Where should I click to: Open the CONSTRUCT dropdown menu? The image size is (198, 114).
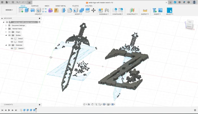pyautogui.click(x=132, y=14)
